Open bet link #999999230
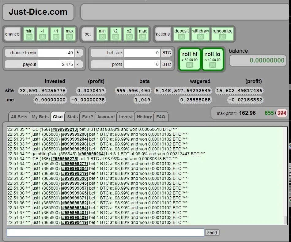 click(x=74, y=134)
